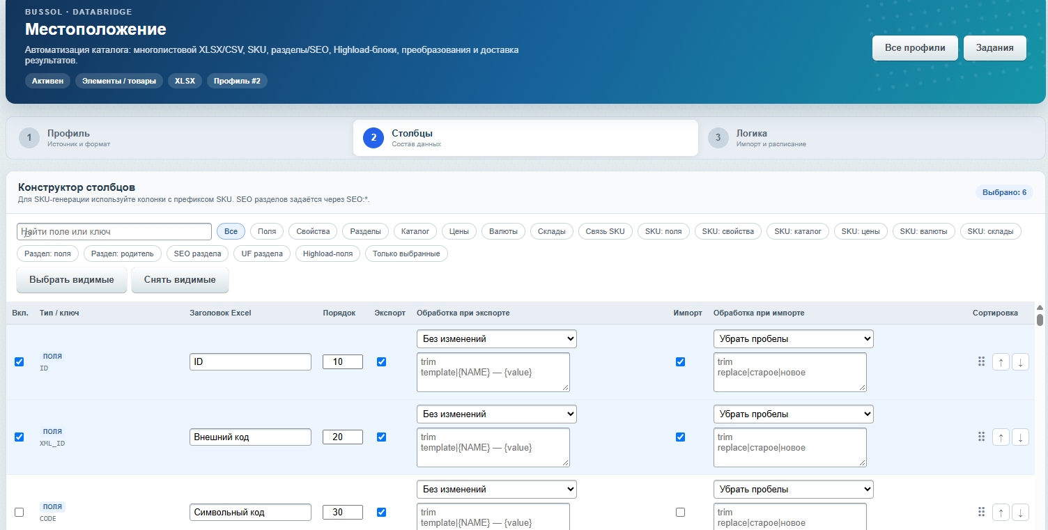The height and width of the screenshot is (530, 1048).
Task: Filter by Раздел: родитель chip
Action: click(123, 254)
